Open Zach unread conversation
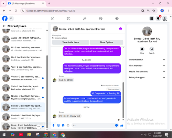This screenshot has width=172, height=138. [23, 88]
